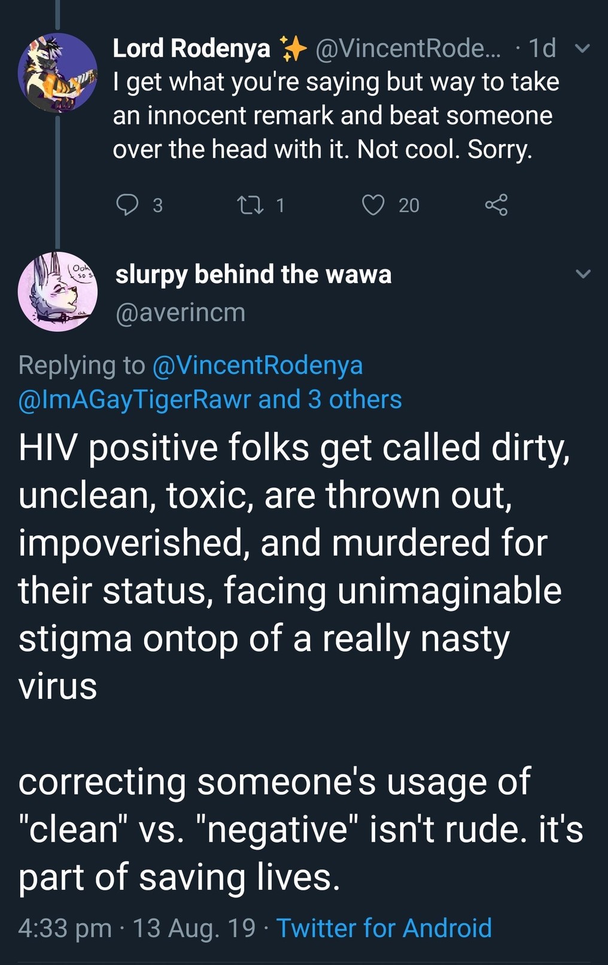Like Lord Rodenya's tweet with the heart icon
Viewport: 608px width, 965px height.
[373, 205]
